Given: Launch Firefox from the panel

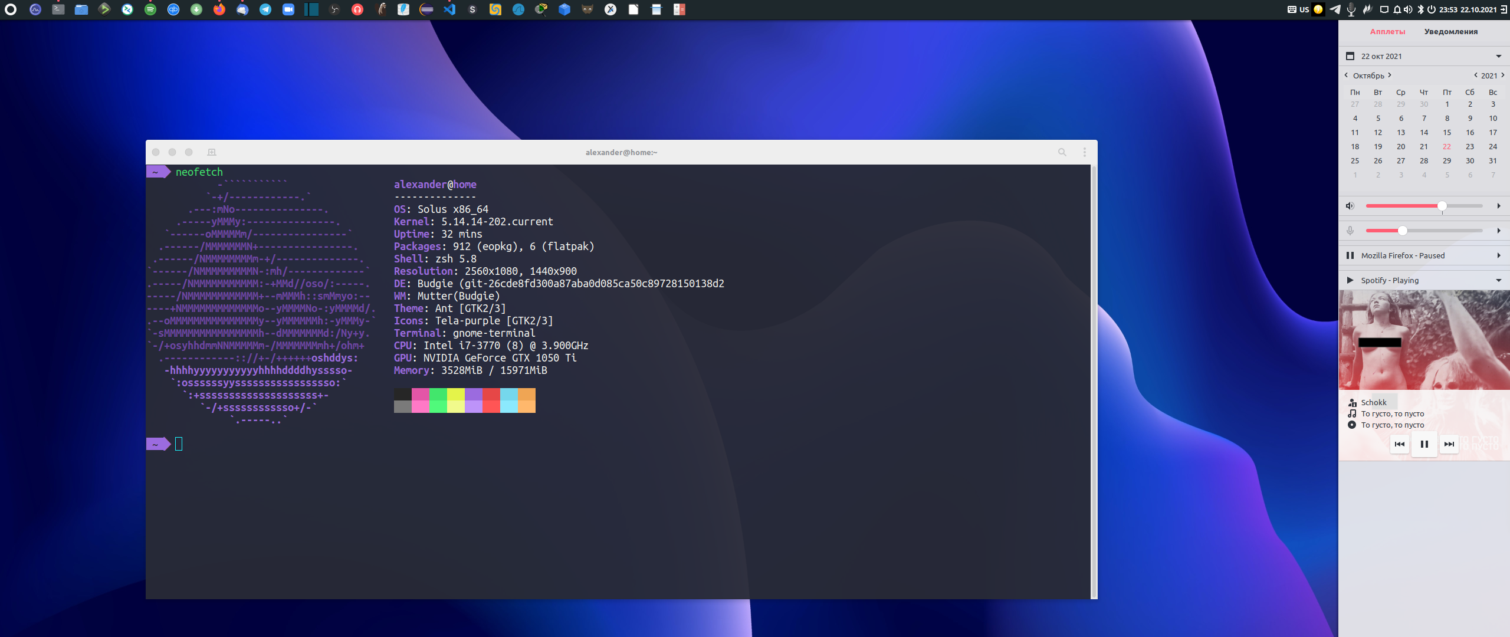Looking at the screenshot, I should [x=219, y=9].
